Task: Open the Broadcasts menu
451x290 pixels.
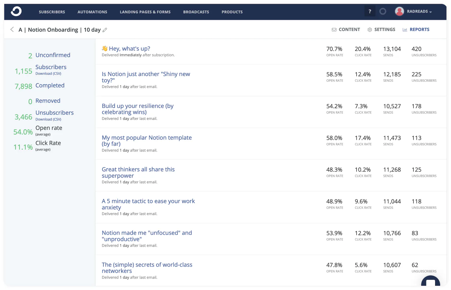Action: (x=196, y=12)
